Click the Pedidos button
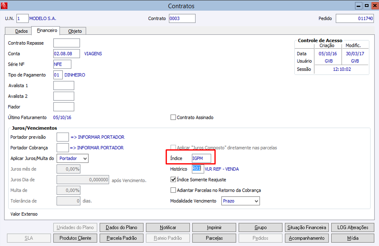379x246 pixels. click(260, 238)
